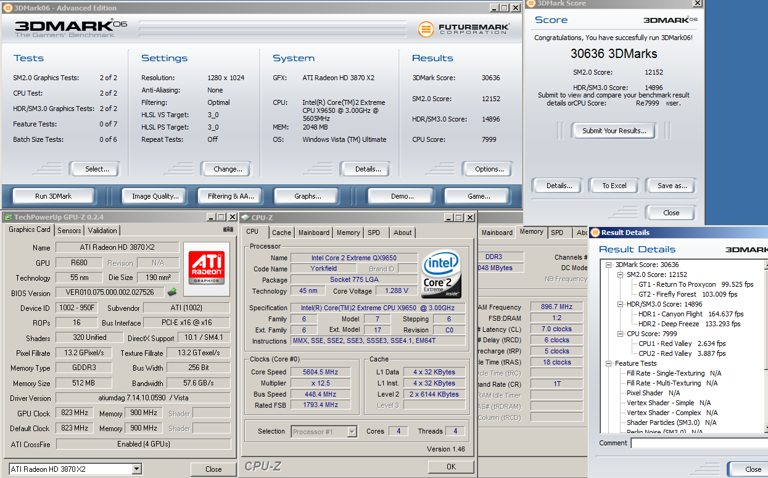Select HDR2 - Deep Freeze row
Image resolution: width=768 pixels, height=478 pixels.
click(689, 324)
